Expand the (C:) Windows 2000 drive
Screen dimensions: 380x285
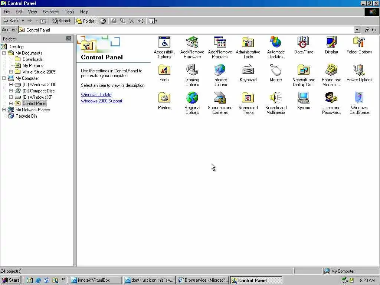pos(11,84)
